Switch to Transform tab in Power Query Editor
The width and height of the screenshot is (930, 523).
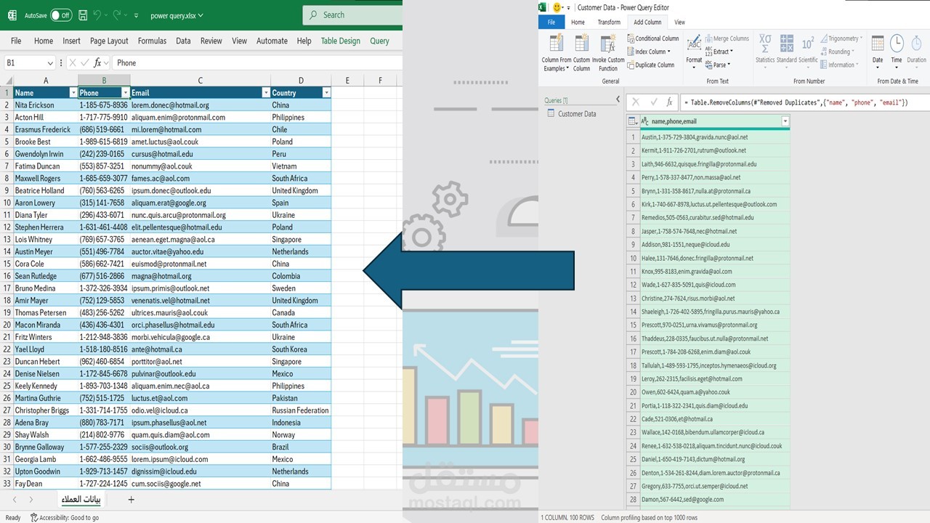point(609,23)
